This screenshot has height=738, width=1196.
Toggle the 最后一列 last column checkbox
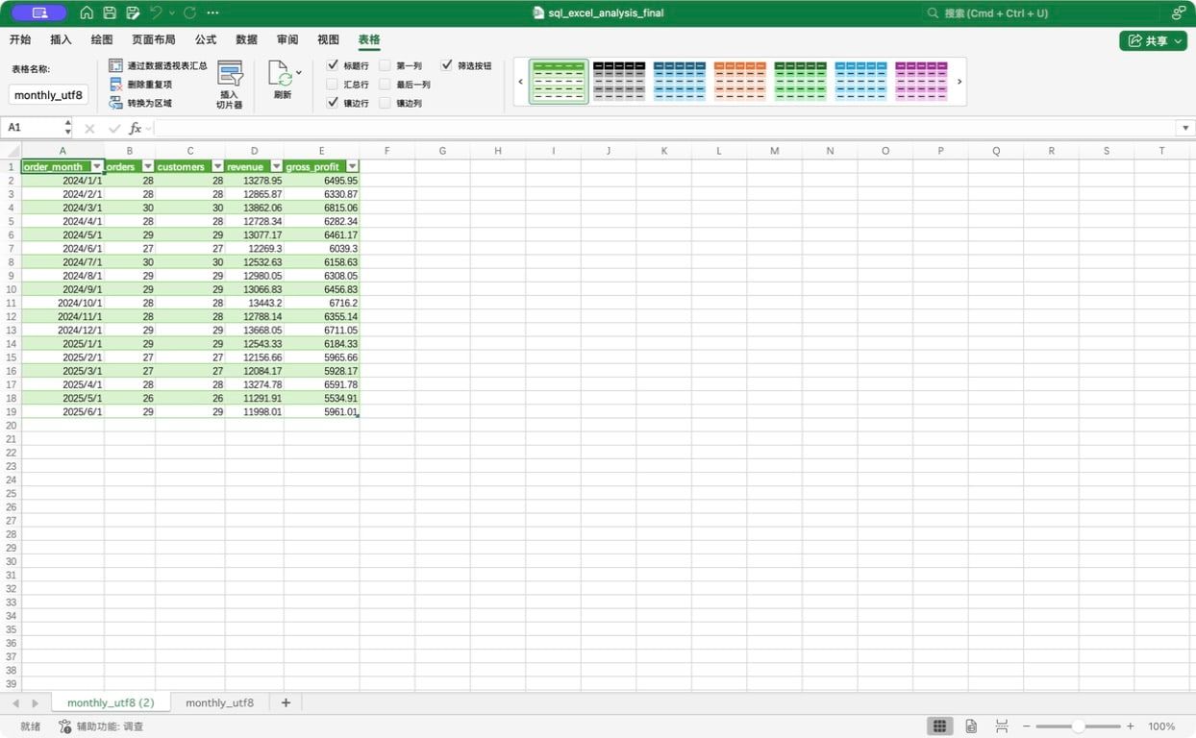pos(385,85)
